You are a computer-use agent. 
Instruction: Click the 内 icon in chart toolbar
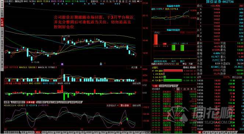point(107,1)
